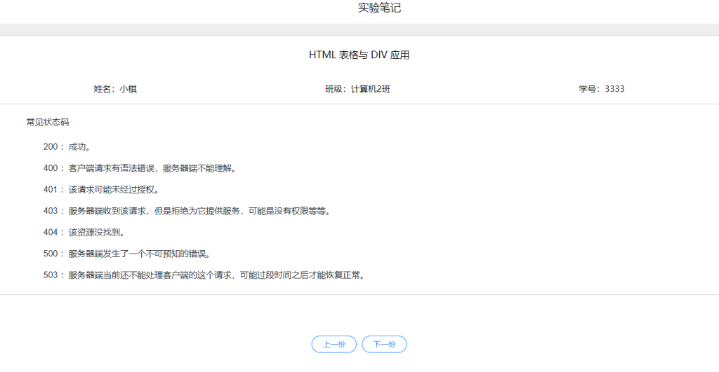This screenshot has width=719, height=372.
Task: Select the 服务器端发生了一个不可预知的错误 description
Action: pos(139,254)
